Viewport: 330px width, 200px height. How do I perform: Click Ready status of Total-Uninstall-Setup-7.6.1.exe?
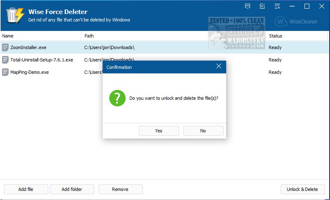coord(275,60)
